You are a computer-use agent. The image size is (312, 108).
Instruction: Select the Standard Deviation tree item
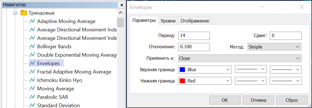[59, 105]
